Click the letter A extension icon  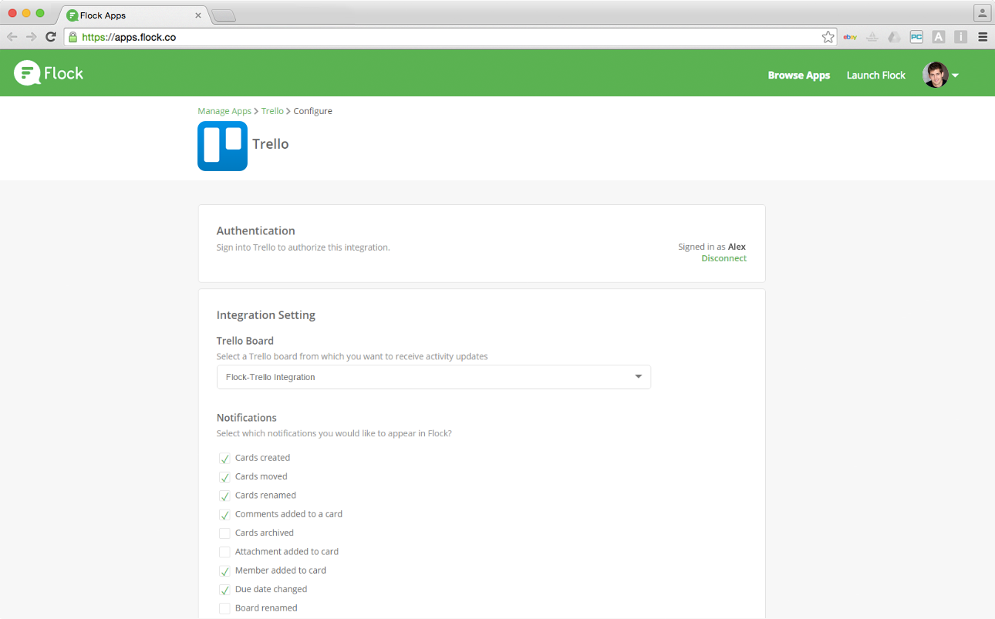point(939,36)
